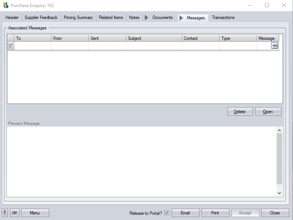Click the Delete button
Screen dimensions: 293x220
pyautogui.click(x=240, y=112)
